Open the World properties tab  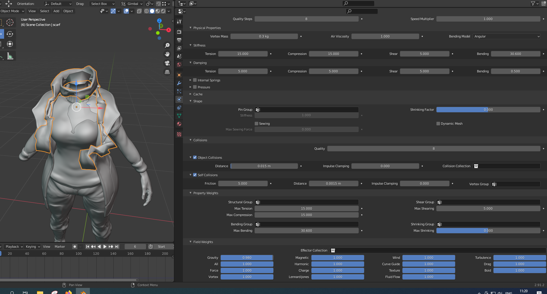click(x=179, y=64)
